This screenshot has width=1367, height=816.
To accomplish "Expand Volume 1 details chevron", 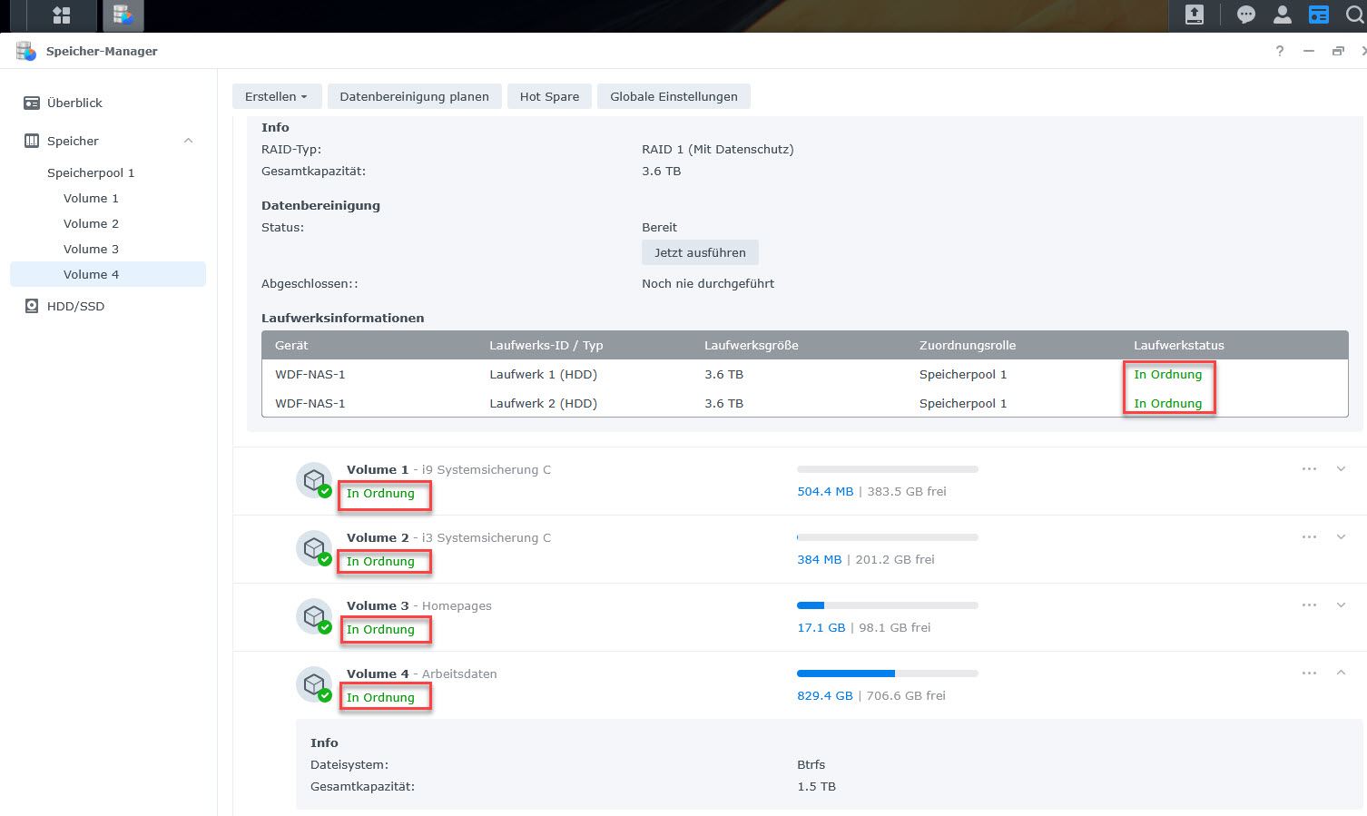I will point(1341,469).
